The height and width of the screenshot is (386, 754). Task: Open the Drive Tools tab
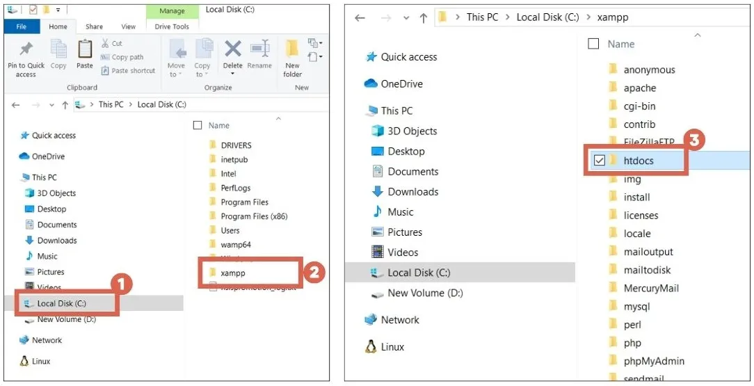point(172,26)
